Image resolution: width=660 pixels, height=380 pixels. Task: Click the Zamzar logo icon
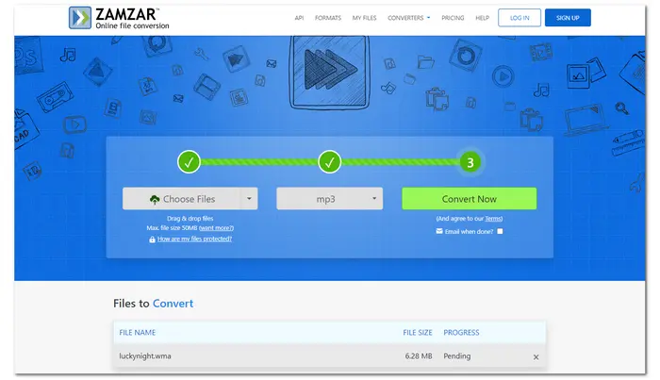(x=80, y=18)
